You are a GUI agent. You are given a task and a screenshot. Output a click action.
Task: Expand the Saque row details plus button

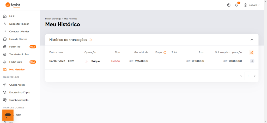click(252, 61)
